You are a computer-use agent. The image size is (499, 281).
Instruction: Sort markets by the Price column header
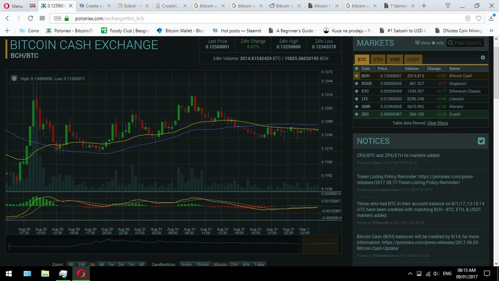(382, 68)
